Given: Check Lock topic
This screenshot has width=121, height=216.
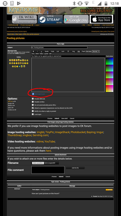Looking at the screenshot, I should pyautogui.click(x=33, y=114).
